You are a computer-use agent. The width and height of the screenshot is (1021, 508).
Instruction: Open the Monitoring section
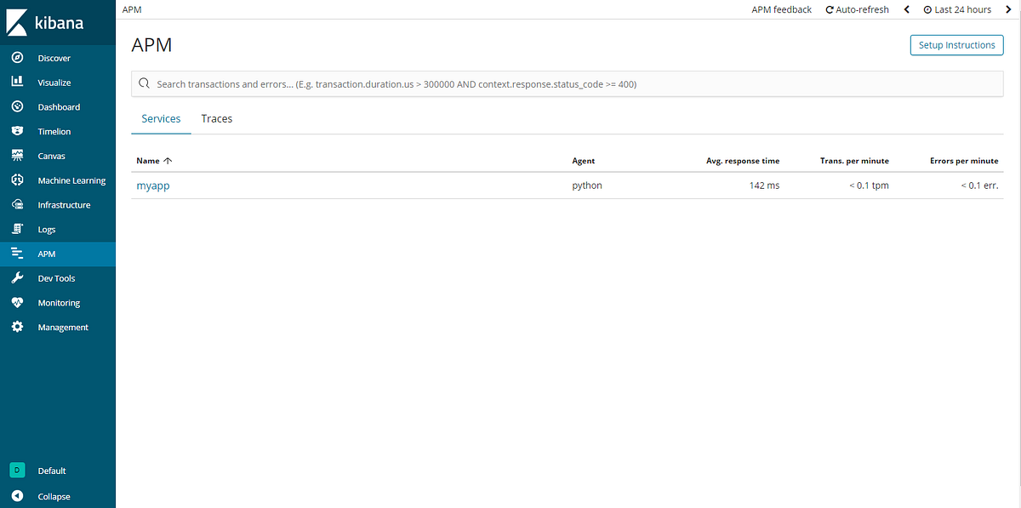58,302
